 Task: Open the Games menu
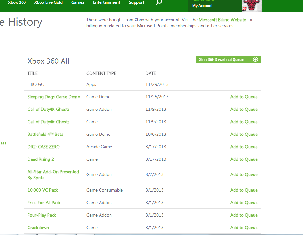click(x=78, y=2)
